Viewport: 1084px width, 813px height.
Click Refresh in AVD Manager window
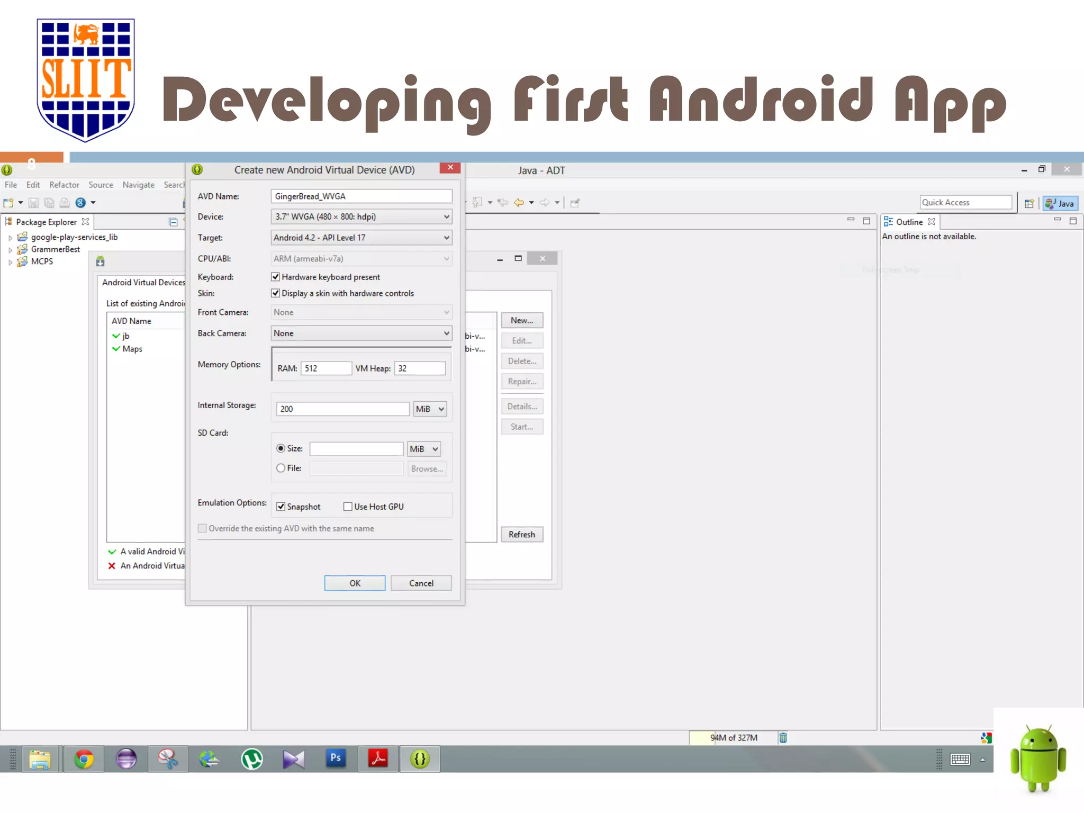pos(522,534)
